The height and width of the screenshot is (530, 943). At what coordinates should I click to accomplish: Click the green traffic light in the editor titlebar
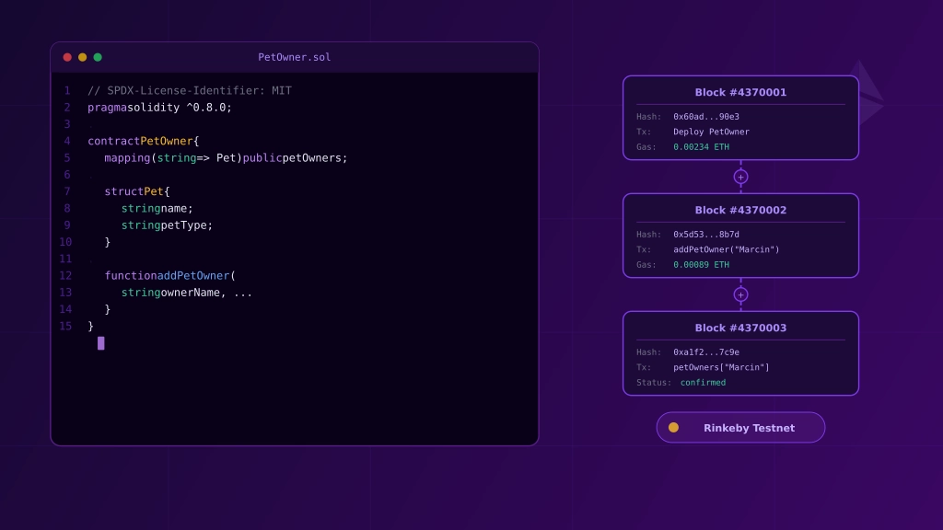96,56
